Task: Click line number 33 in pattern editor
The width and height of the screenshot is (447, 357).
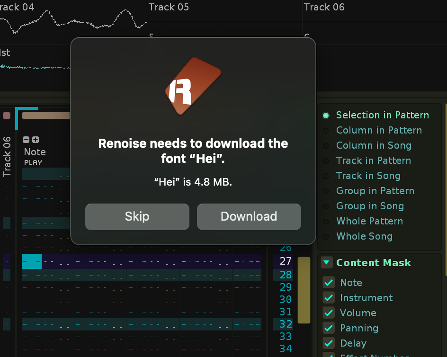Action: click(x=286, y=336)
